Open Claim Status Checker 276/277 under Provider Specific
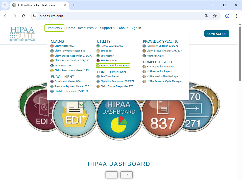The height and width of the screenshot is (180, 242). [x=164, y=50]
